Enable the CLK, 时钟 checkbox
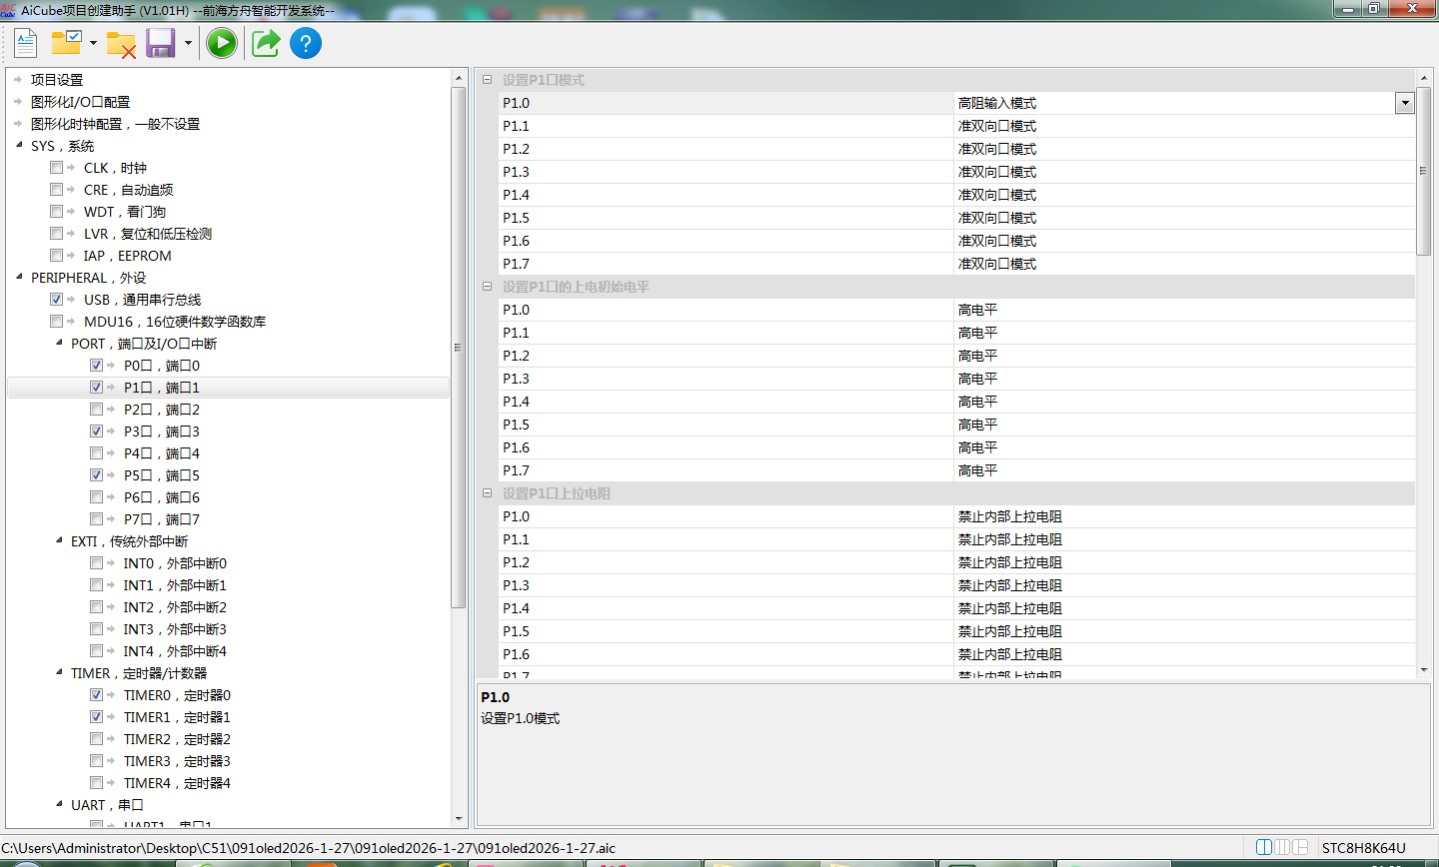Image resolution: width=1439 pixels, height=867 pixels. pos(56,168)
